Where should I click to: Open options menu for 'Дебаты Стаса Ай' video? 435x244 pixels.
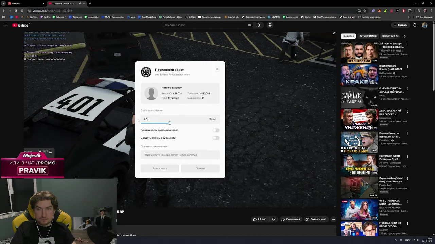pos(407,111)
